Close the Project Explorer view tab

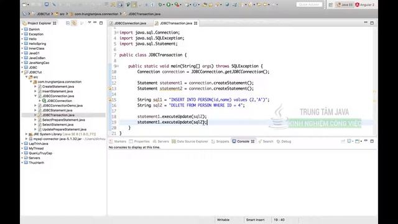point(55,23)
